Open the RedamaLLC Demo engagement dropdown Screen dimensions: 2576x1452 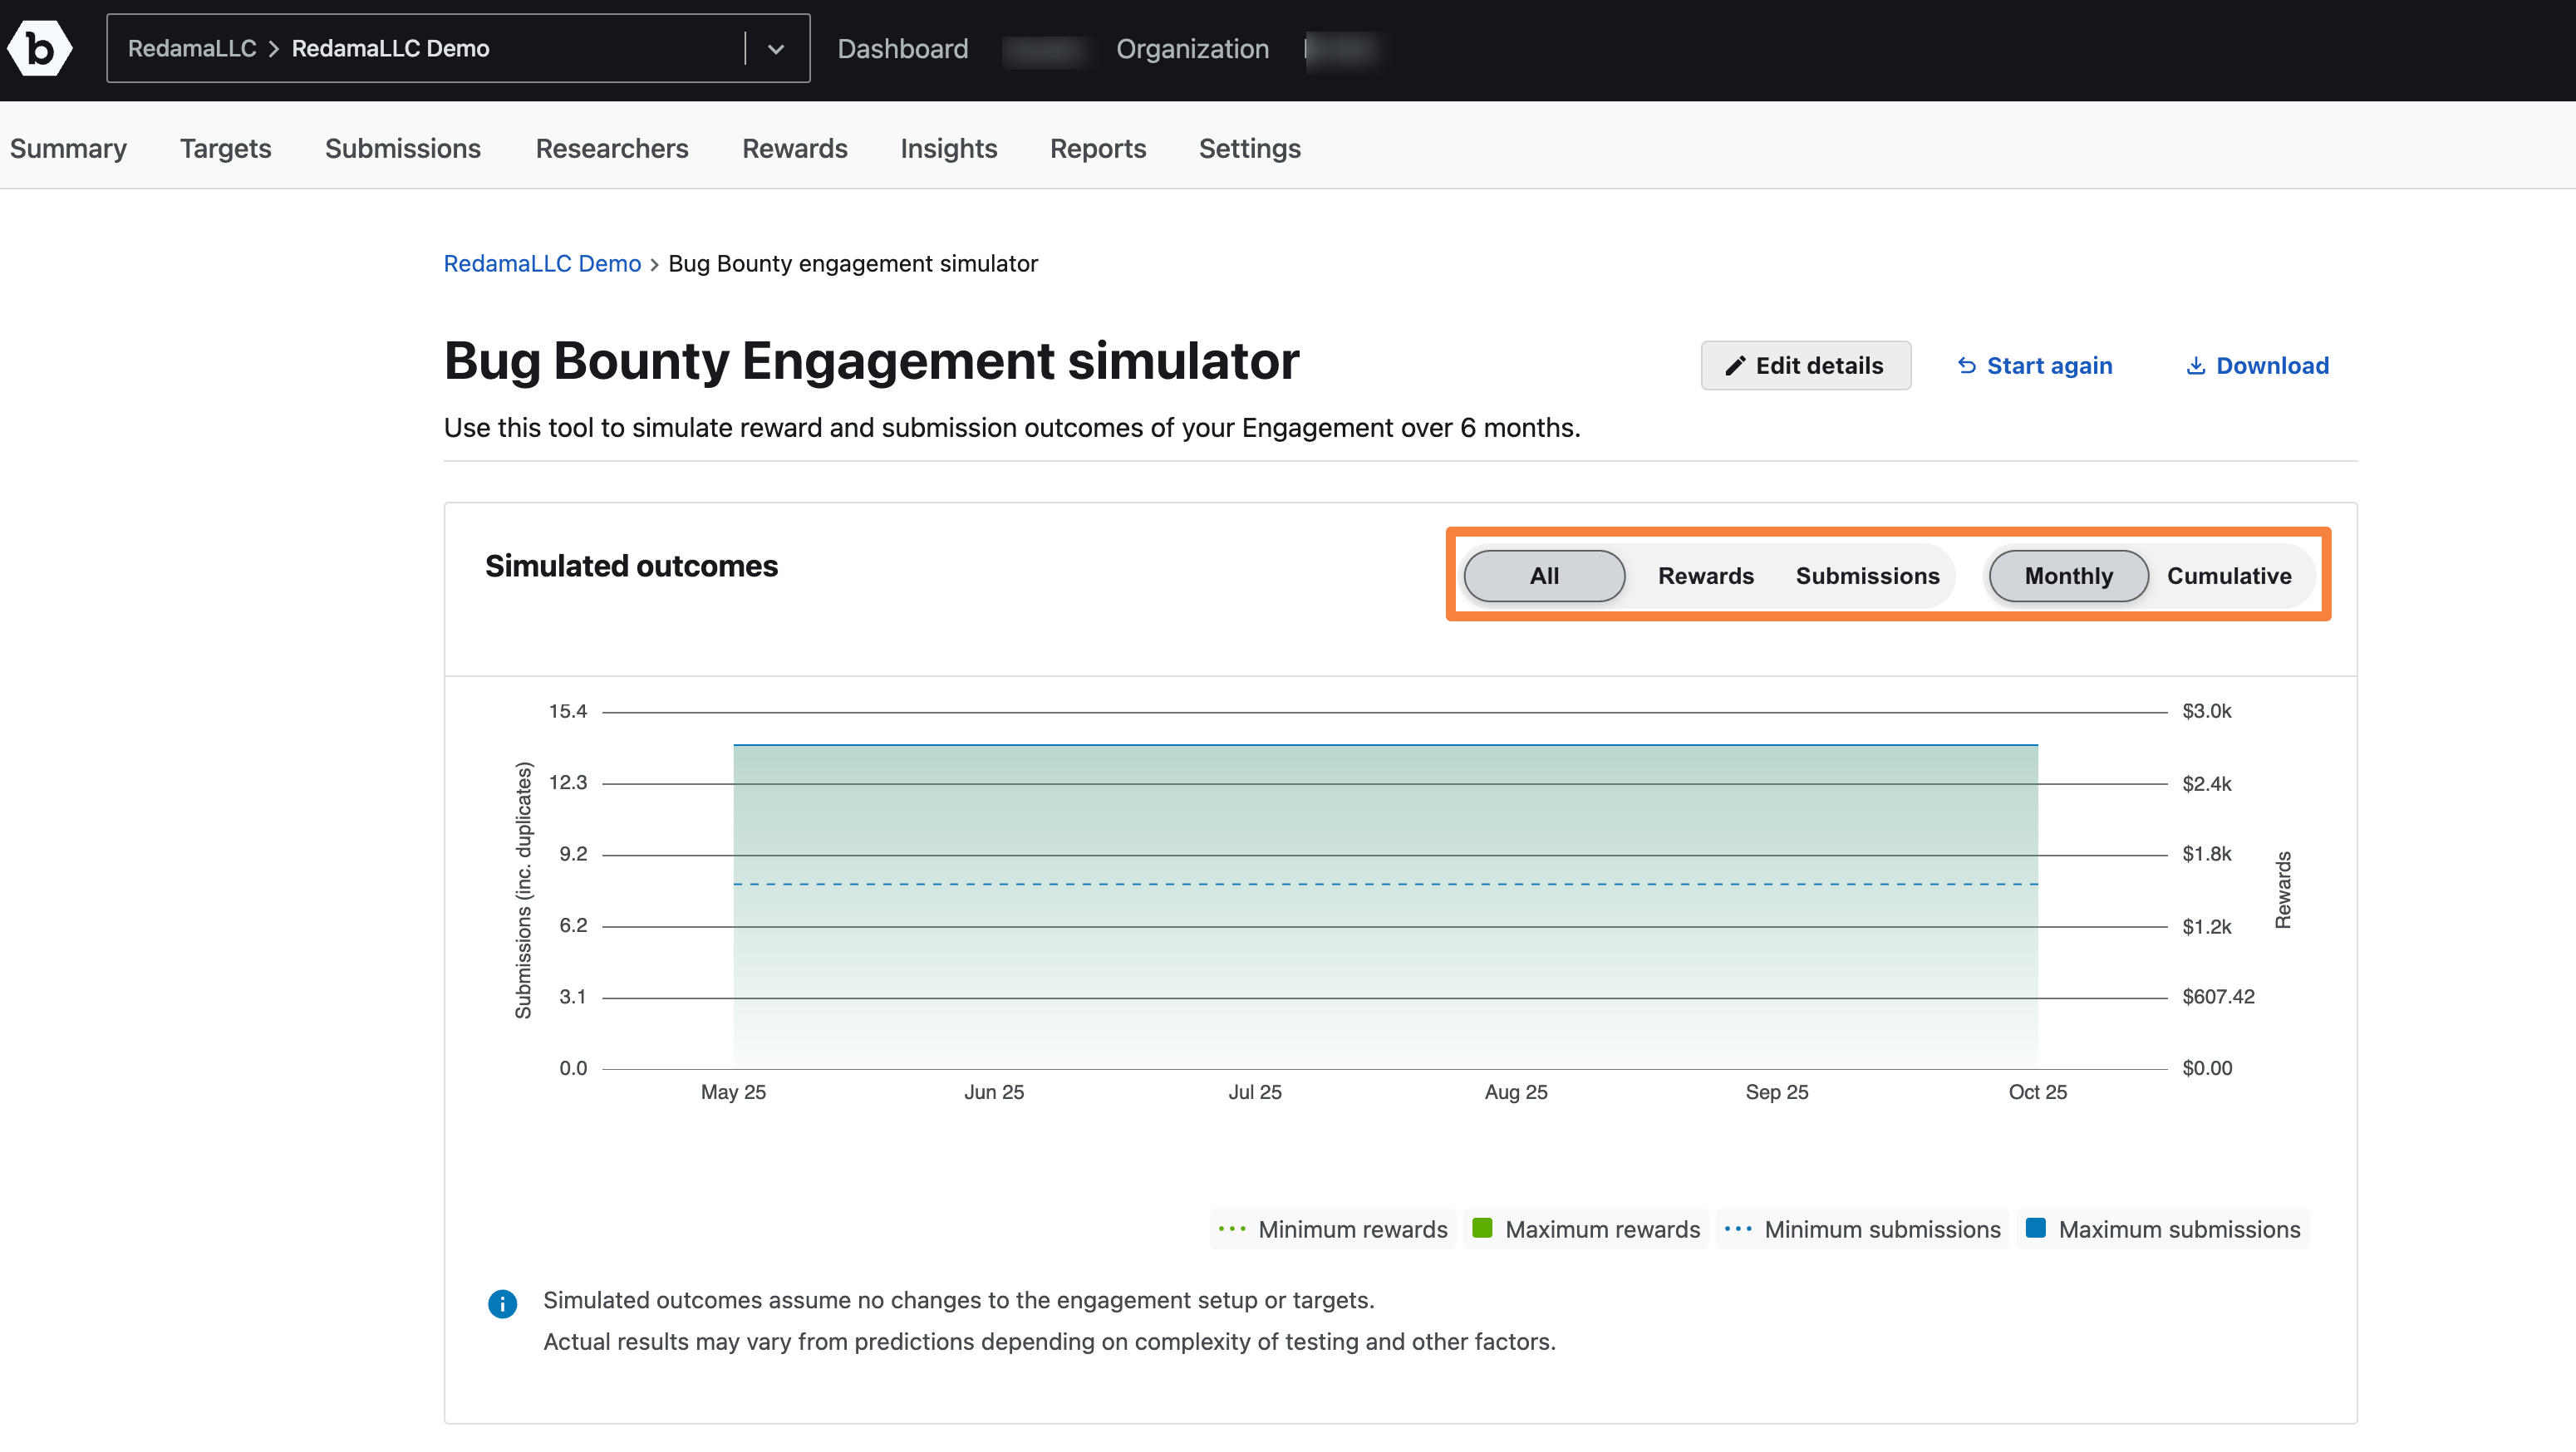tap(458, 48)
